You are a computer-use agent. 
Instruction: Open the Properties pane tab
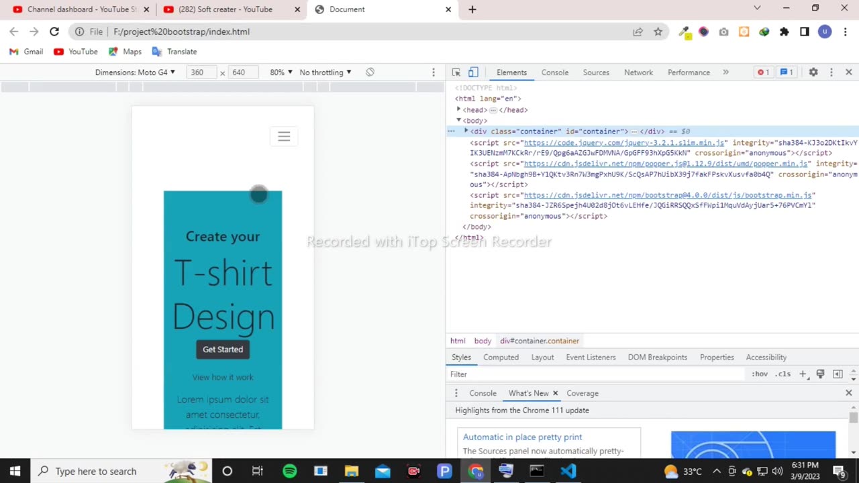tap(717, 358)
